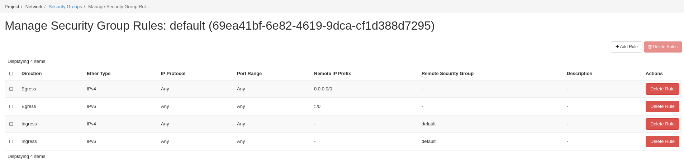Click the Port Range column header
This screenshot has height=164, width=684.
coord(249,74)
